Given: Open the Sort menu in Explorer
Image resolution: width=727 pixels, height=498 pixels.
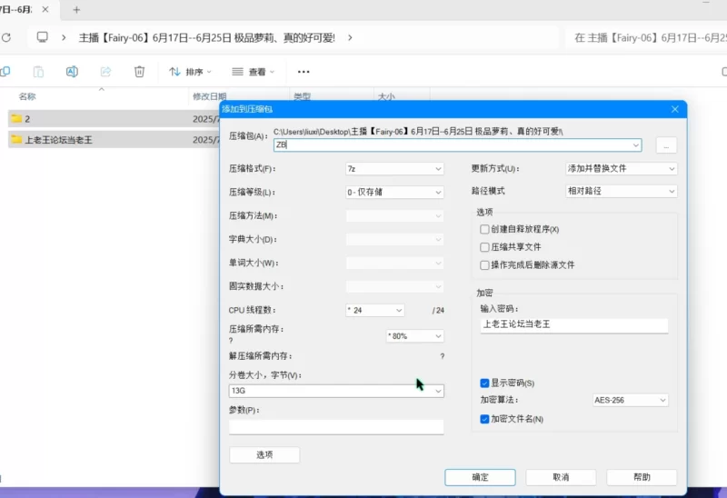Looking at the screenshot, I should [190, 72].
